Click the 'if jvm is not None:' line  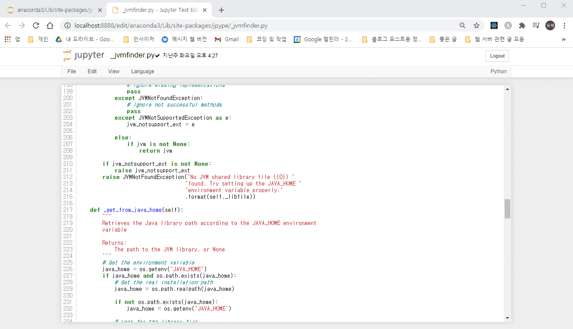tap(158, 144)
